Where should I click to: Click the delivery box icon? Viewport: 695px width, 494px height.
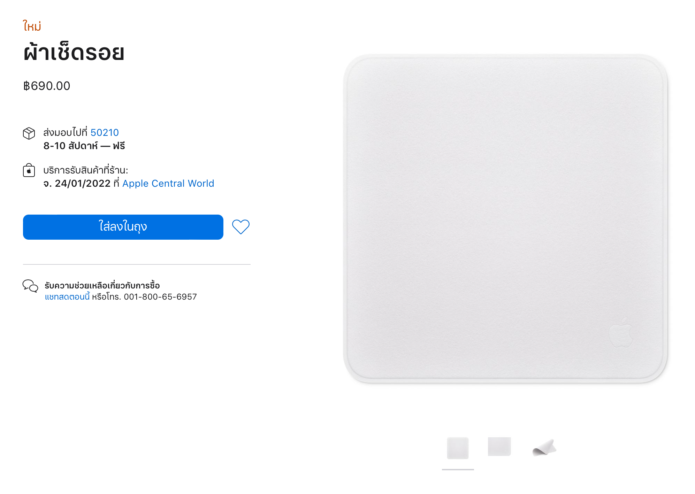pyautogui.click(x=29, y=133)
